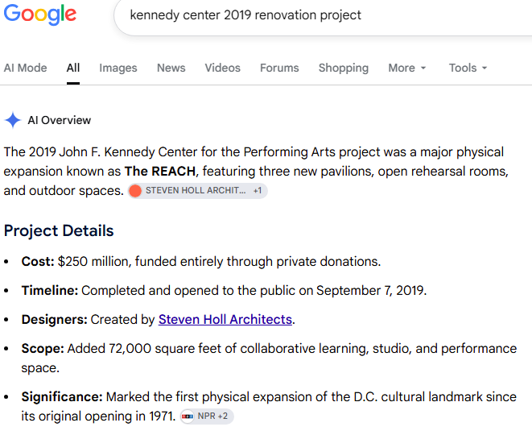Screen dimensions: 532x431
Task: Click the Google logo
Action: [x=40, y=15]
